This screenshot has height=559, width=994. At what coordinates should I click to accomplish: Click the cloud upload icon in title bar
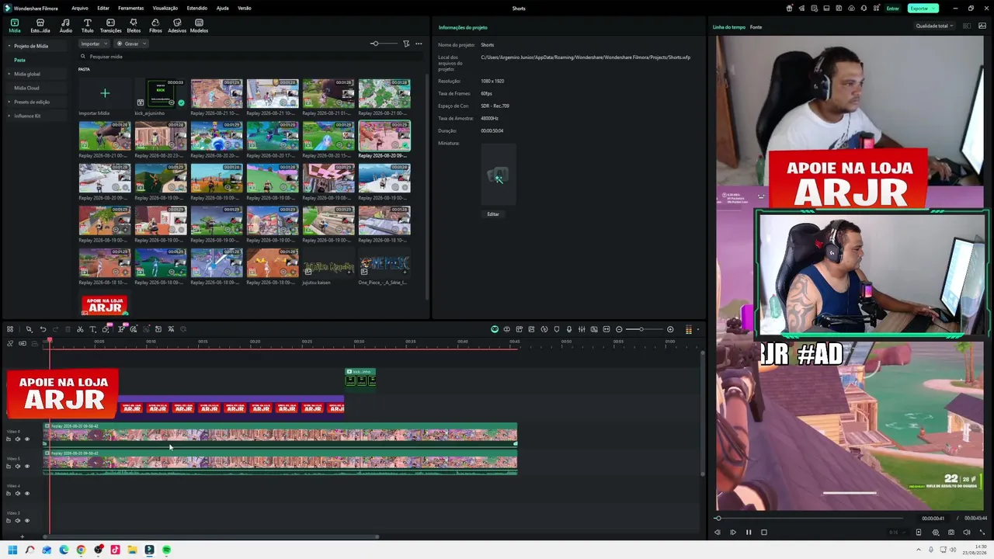852,9
